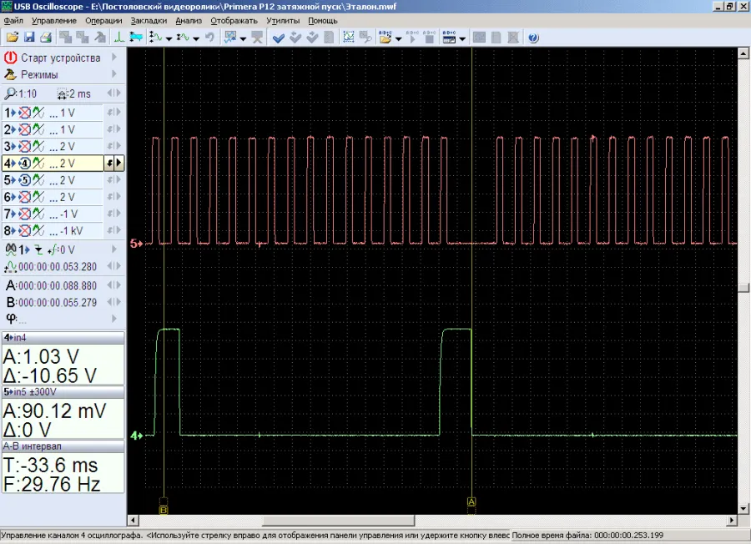Open the Закладки menu
This screenshot has width=751, height=544.
[x=149, y=21]
